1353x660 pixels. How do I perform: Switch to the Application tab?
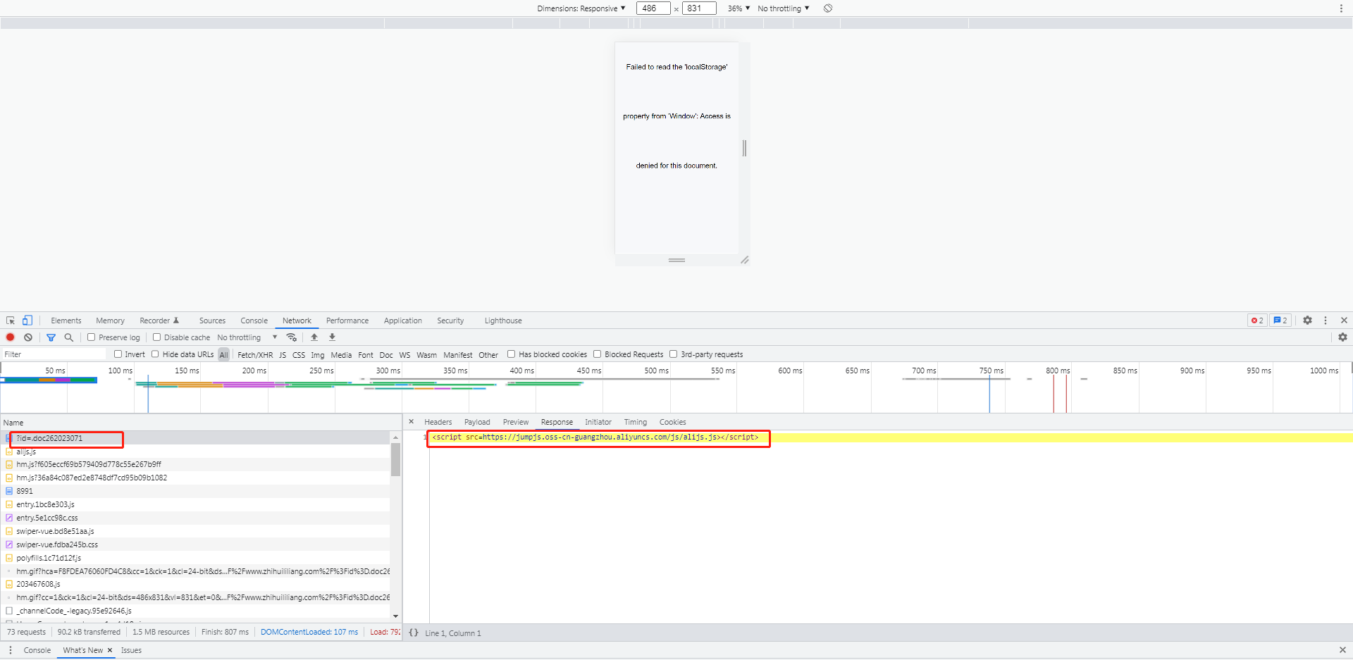(403, 320)
